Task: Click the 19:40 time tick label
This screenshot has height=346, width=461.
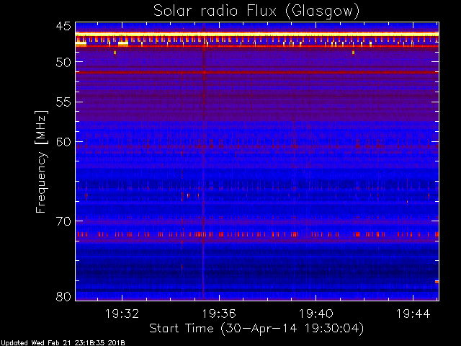Action: click(x=316, y=314)
